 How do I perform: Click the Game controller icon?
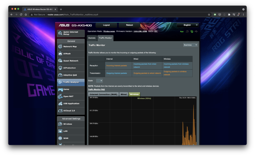[x=60, y=89]
